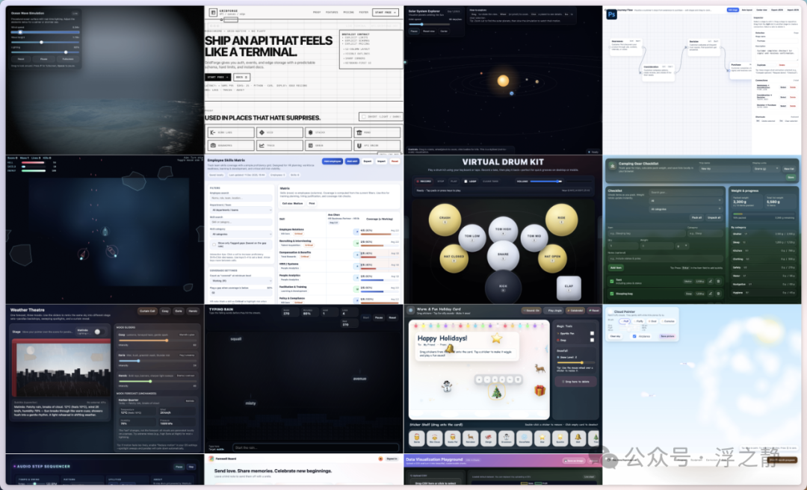
Task: Check the Snap checkbox under Magic Tools
Action: point(592,340)
